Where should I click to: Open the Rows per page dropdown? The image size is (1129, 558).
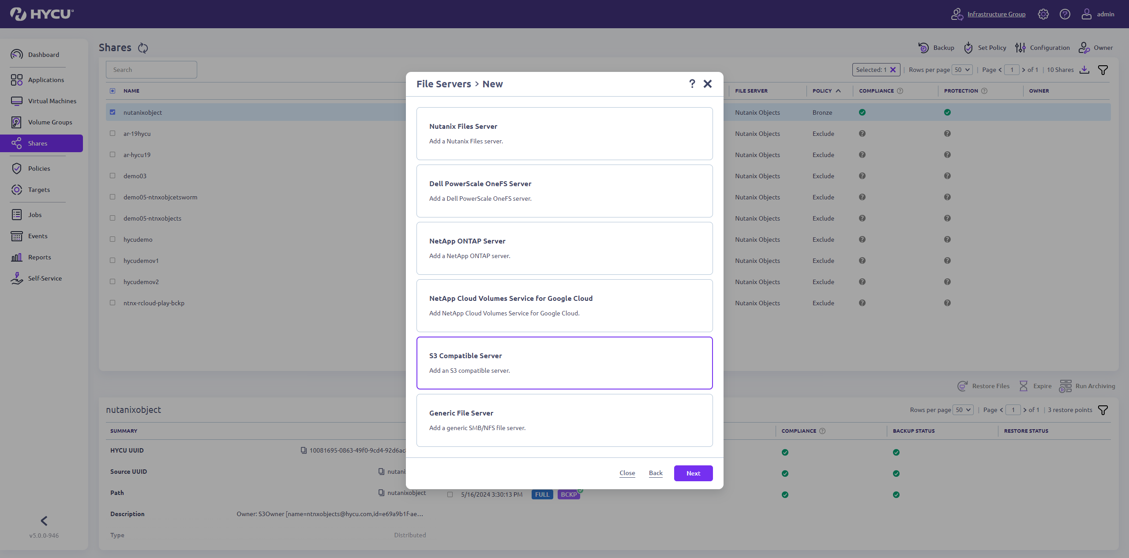click(961, 69)
